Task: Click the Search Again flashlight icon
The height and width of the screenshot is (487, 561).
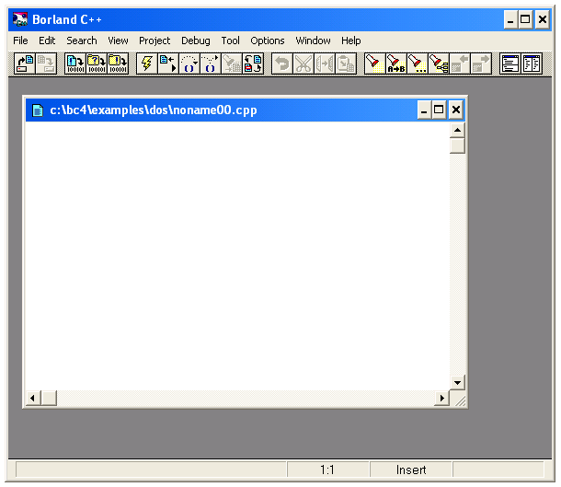Action: pos(418,64)
